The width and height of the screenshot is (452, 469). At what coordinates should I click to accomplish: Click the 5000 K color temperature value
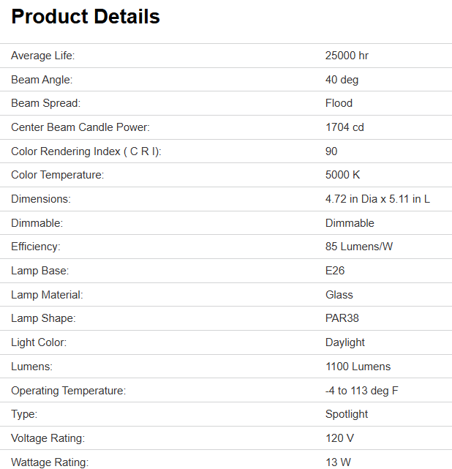(x=343, y=175)
